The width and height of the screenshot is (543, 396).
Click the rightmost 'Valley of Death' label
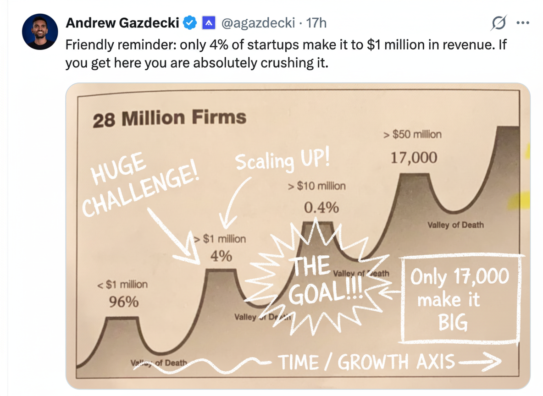[x=455, y=225]
